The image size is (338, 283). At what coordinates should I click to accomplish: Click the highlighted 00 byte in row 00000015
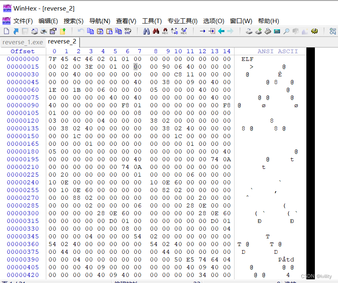coord(138,67)
